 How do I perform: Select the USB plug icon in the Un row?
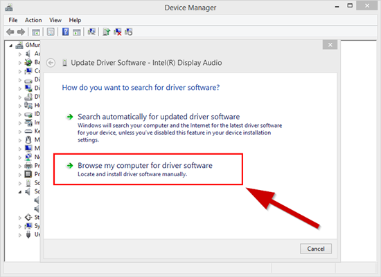click(x=28, y=235)
